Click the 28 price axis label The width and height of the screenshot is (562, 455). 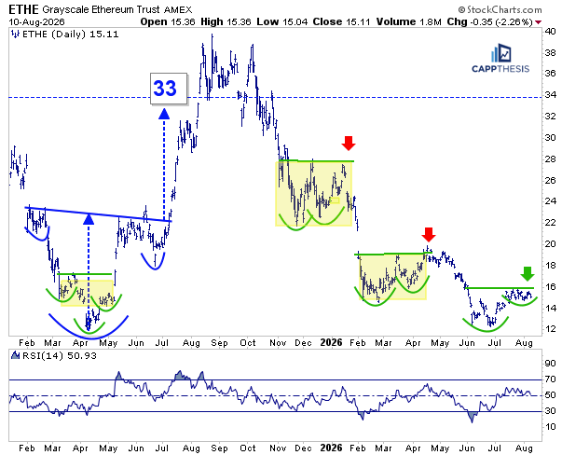click(x=550, y=159)
